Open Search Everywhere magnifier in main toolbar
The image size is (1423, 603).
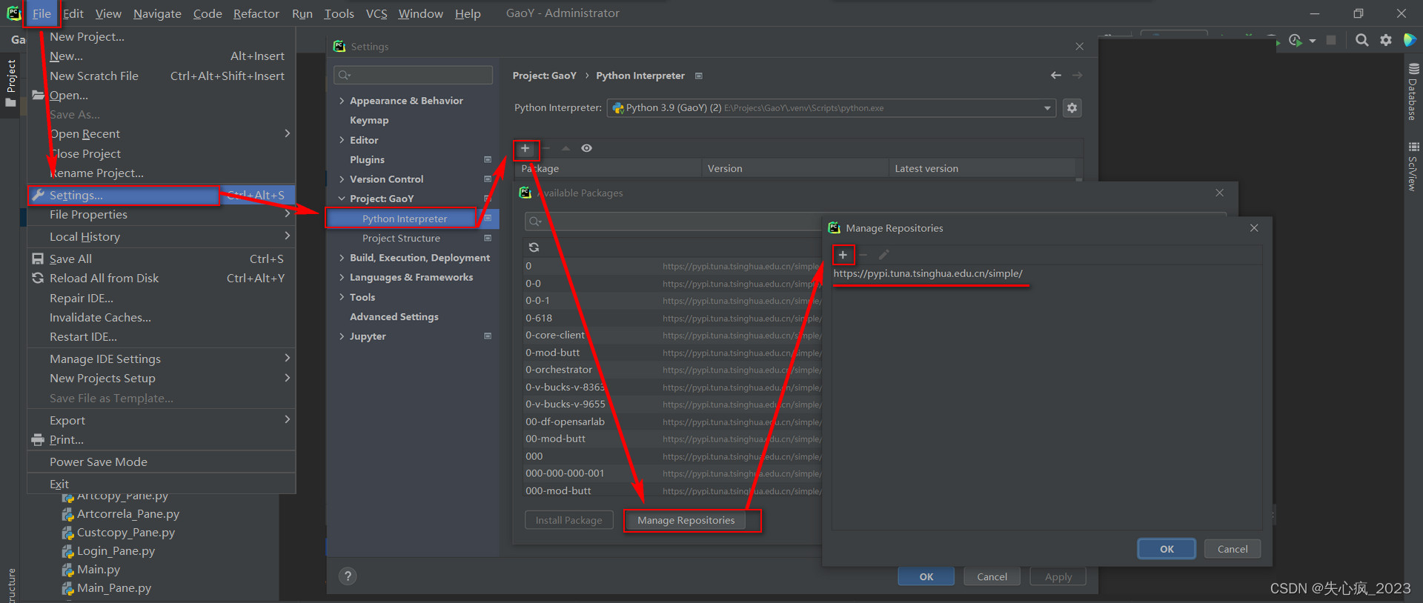[1361, 40]
